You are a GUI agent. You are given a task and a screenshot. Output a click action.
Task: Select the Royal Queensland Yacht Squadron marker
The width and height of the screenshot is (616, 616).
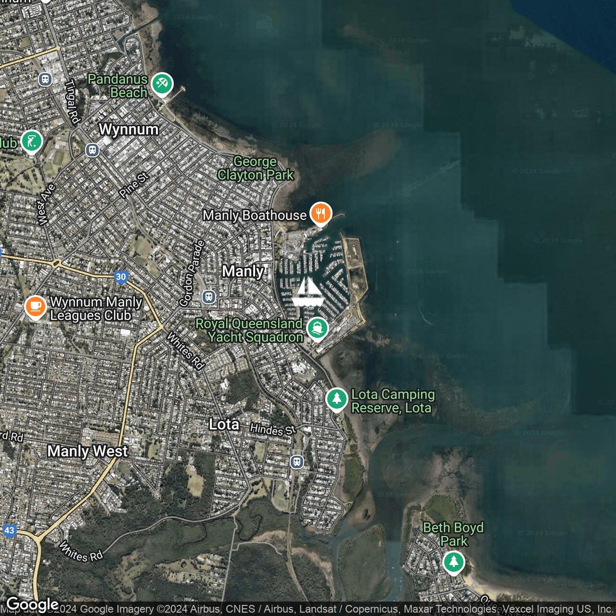(x=317, y=329)
